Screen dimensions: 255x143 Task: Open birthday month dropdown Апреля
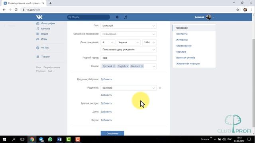coord(129,43)
